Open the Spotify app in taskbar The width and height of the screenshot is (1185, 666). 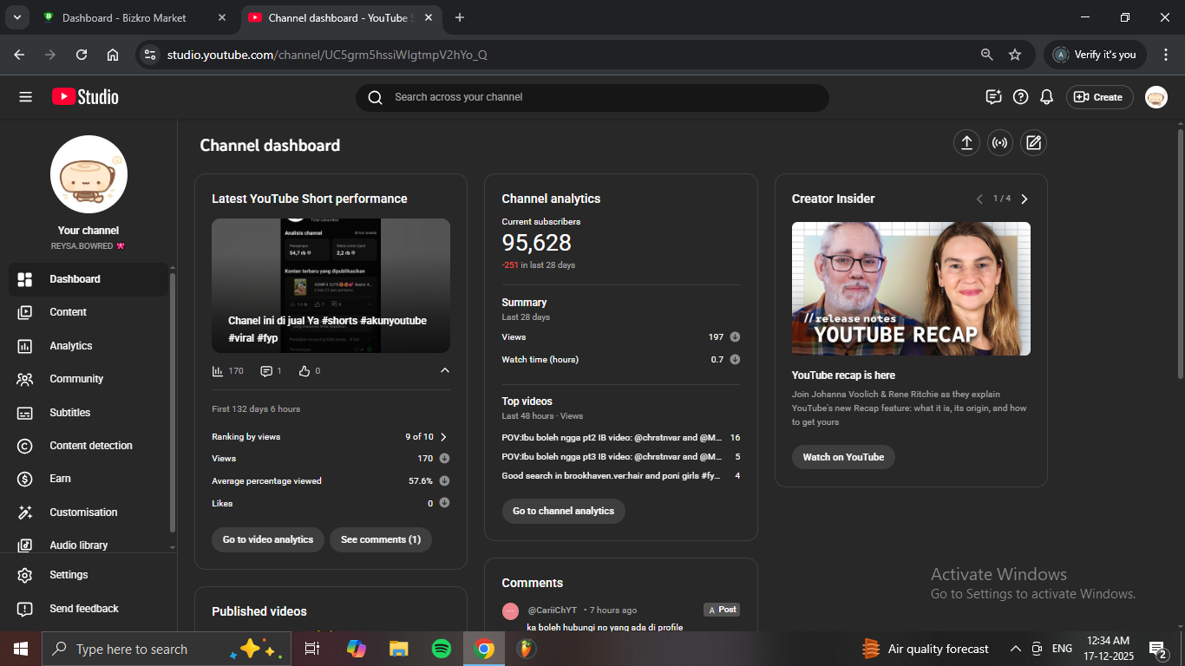[x=441, y=649]
